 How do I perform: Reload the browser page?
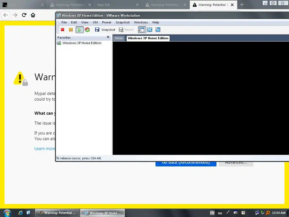pyautogui.click(x=24, y=15)
